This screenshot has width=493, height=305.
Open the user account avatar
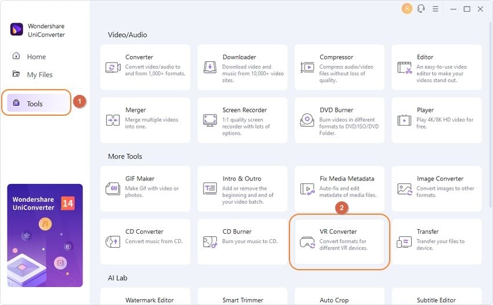[x=407, y=9]
